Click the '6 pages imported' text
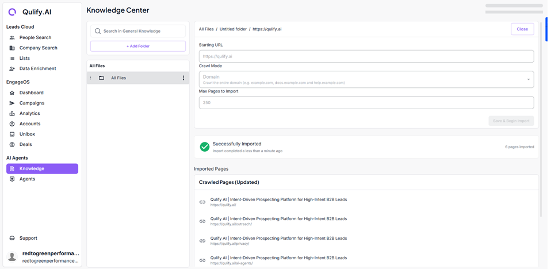551x269 pixels. coord(520,147)
